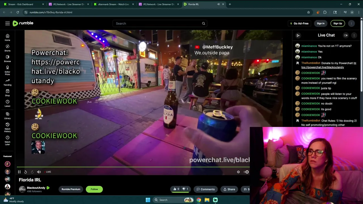Pause the live video
This screenshot has width=363, height=204.
tap(19, 172)
